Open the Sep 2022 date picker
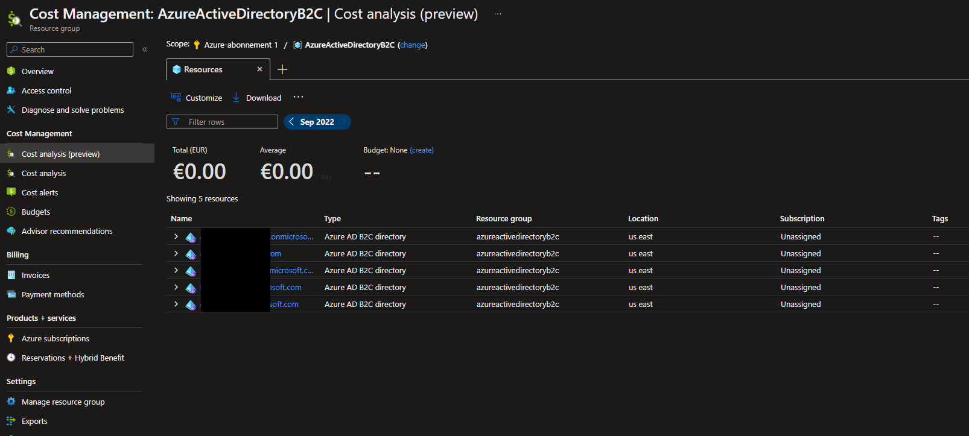The height and width of the screenshot is (436, 969). pos(317,122)
